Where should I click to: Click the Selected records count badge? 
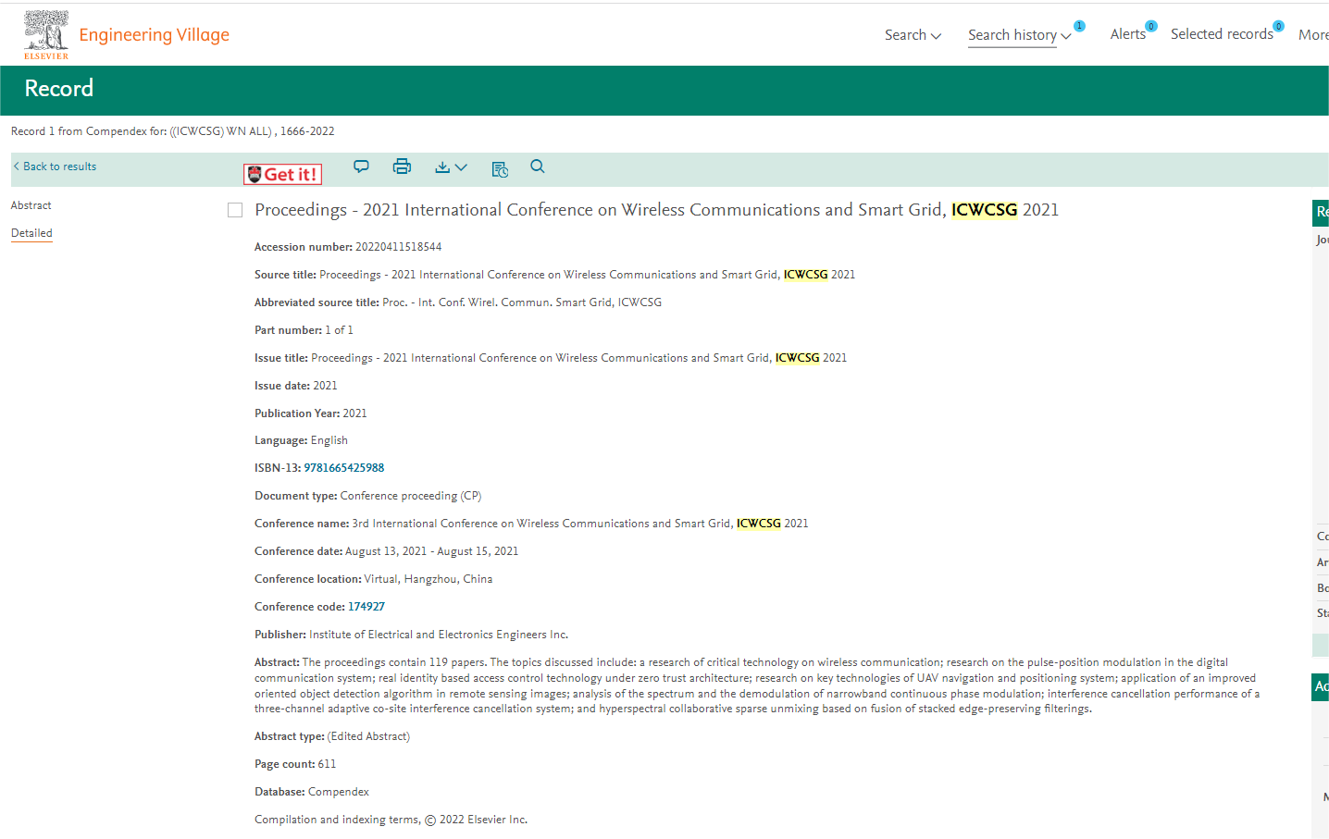click(x=1278, y=26)
